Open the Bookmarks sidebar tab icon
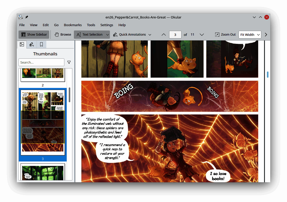The image size is (287, 202). coord(41,44)
